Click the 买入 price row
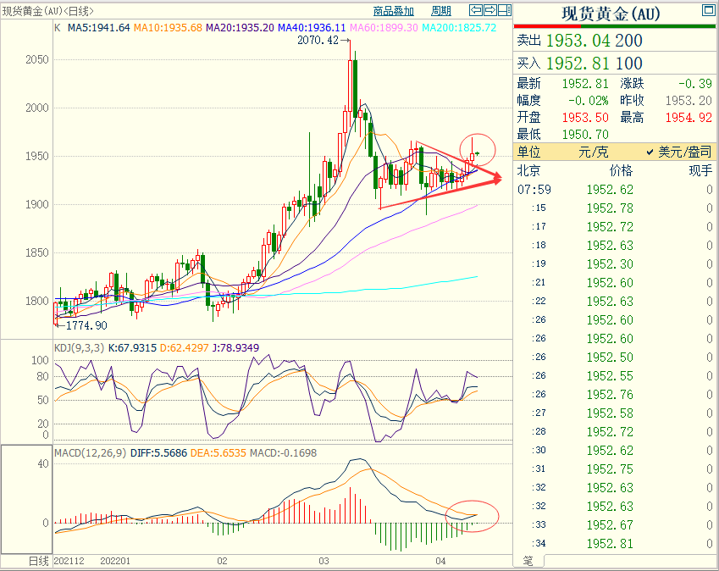 pos(614,63)
